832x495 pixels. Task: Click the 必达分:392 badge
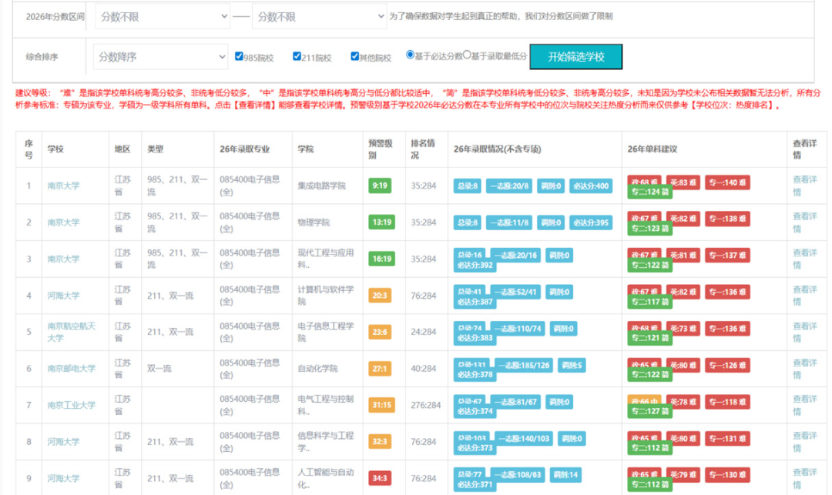coord(475,266)
